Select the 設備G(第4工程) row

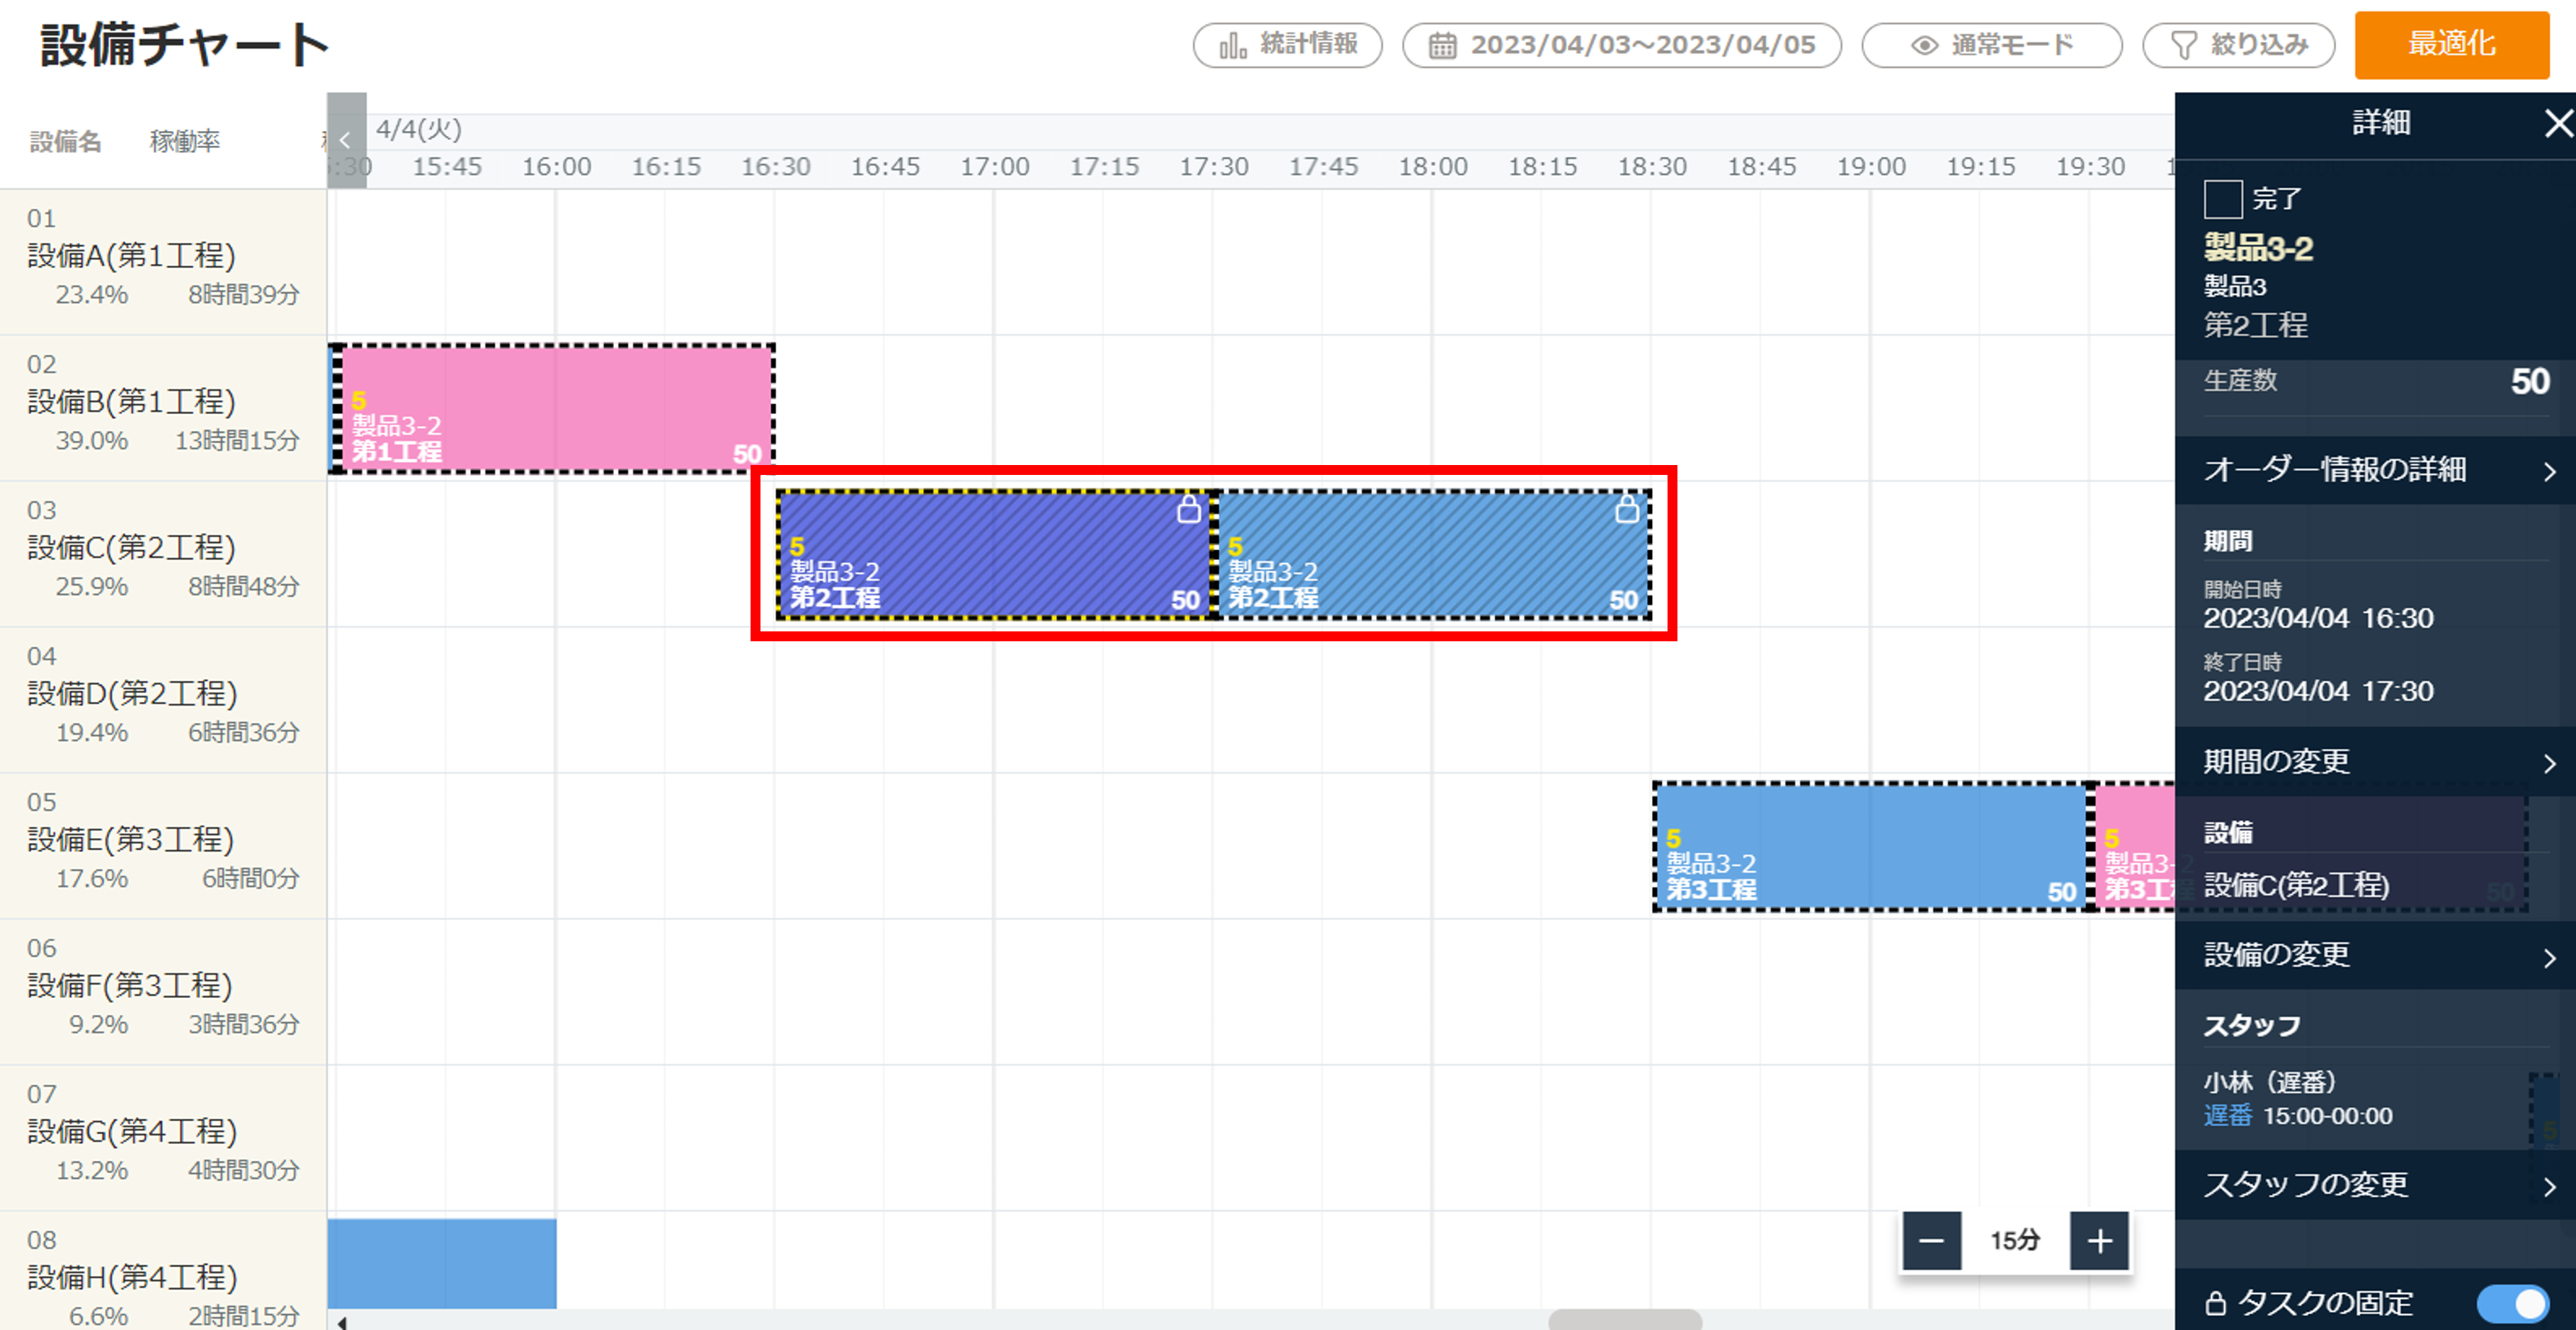coord(163,1138)
